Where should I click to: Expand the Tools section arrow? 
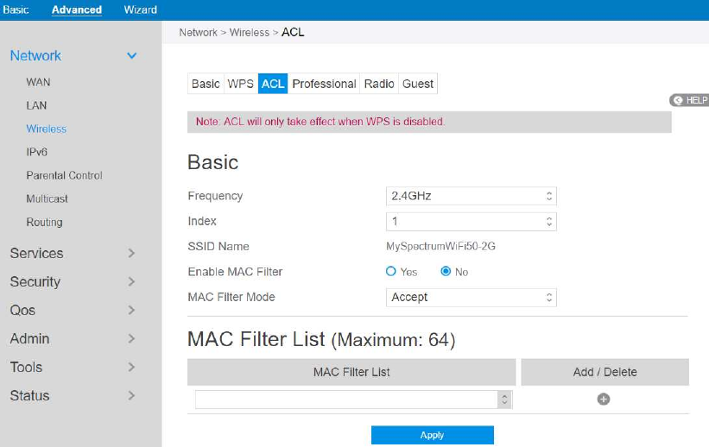pyautogui.click(x=131, y=368)
